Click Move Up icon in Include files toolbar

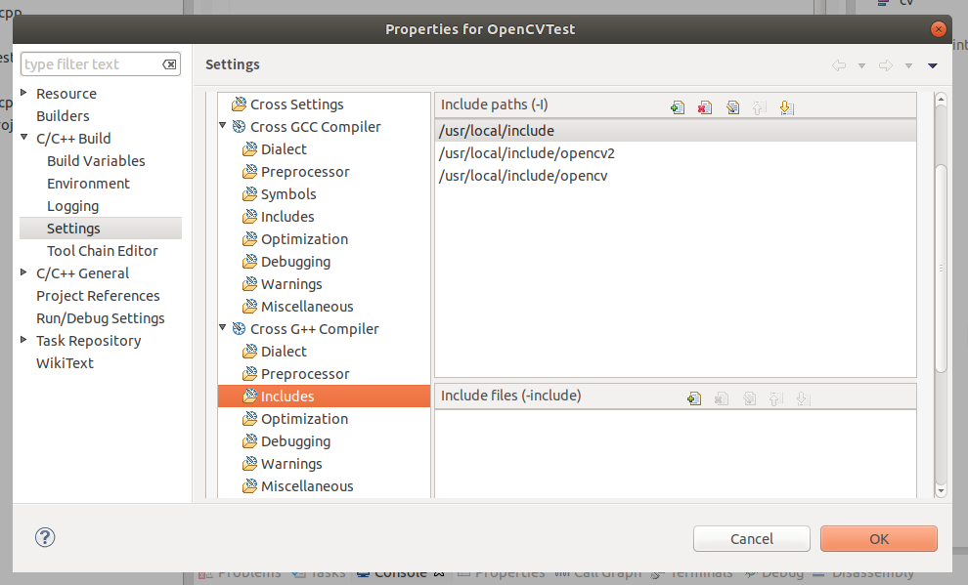coord(776,398)
